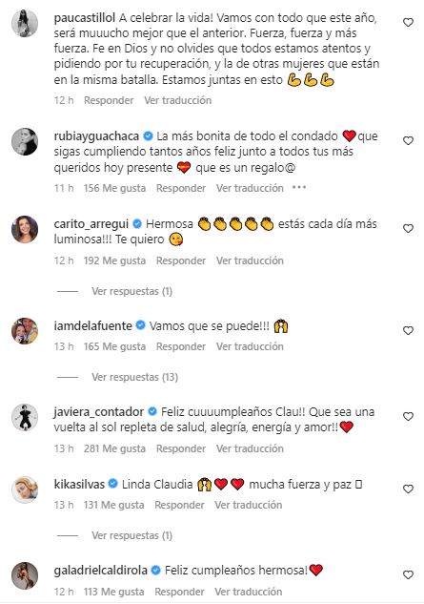Viewport: 424px width, 604px height.
Task: View the 281 likes on javiera_contador's comment
Action: pos(114,448)
